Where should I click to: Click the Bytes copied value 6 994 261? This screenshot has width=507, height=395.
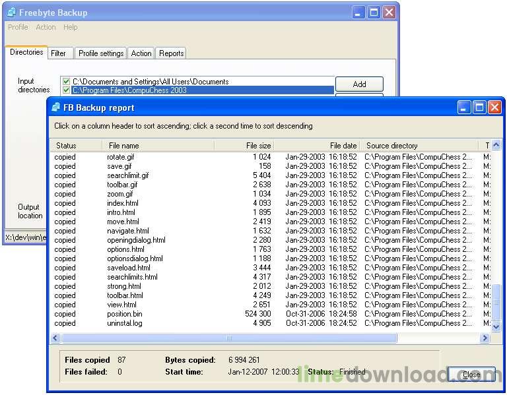pyautogui.click(x=244, y=360)
